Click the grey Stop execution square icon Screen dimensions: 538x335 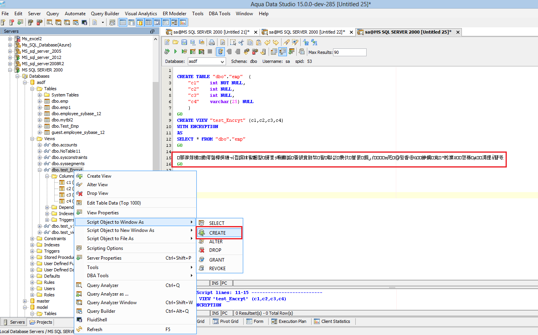pos(210,52)
